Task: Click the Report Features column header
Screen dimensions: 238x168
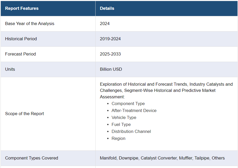Action: pos(22,8)
